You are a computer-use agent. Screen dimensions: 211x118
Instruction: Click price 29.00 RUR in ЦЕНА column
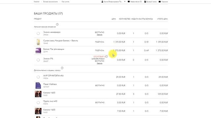(x=121, y=77)
